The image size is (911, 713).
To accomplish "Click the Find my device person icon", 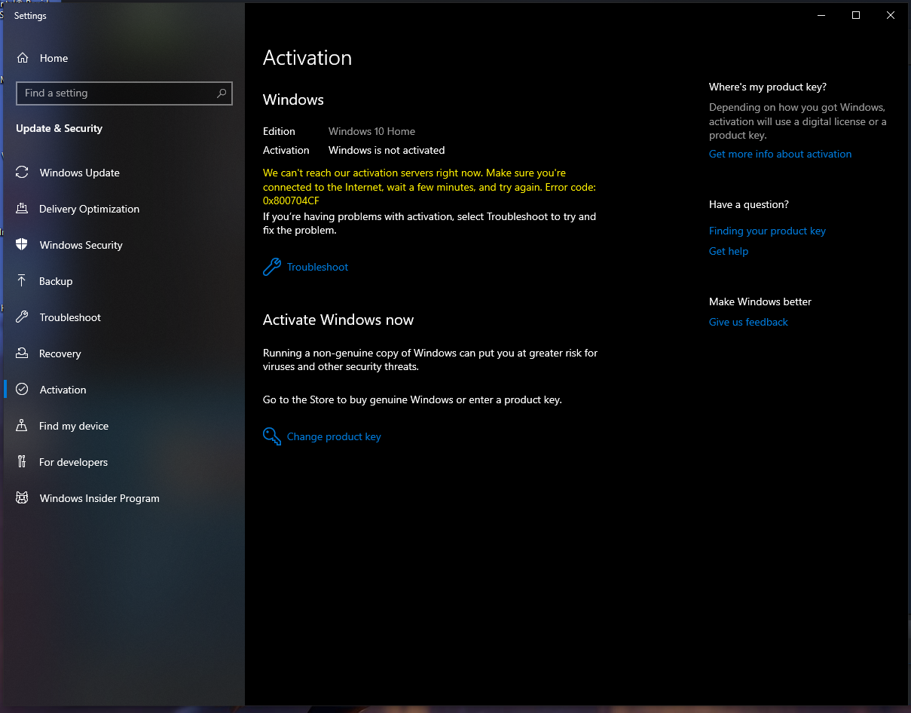I will (x=23, y=426).
